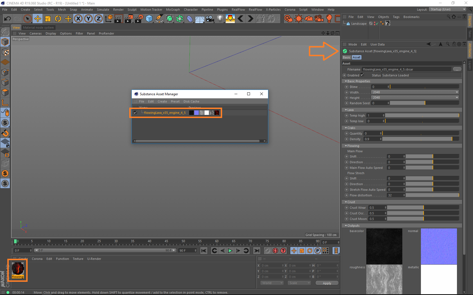Viewport: 473px width, 295px height.
Task: Click the Filename input field
Action: pyautogui.click(x=407, y=69)
